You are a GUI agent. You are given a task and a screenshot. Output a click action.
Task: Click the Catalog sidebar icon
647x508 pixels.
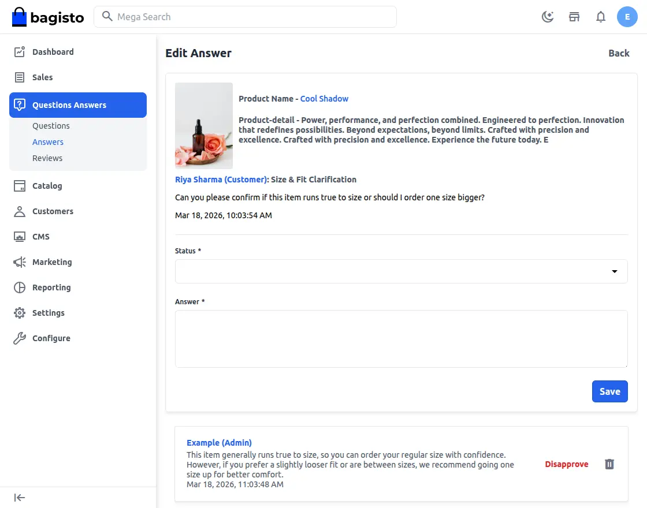click(20, 186)
